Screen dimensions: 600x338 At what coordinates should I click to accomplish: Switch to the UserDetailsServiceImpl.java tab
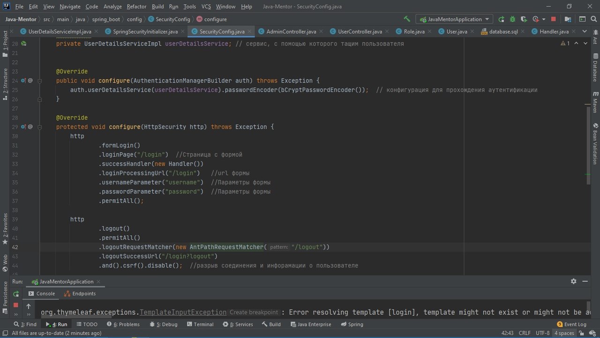coord(60,31)
